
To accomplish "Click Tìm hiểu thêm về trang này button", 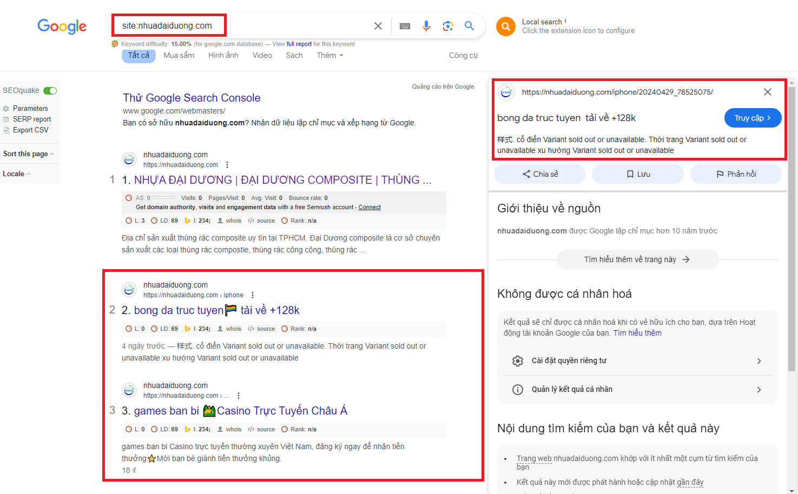I will tap(637, 259).
